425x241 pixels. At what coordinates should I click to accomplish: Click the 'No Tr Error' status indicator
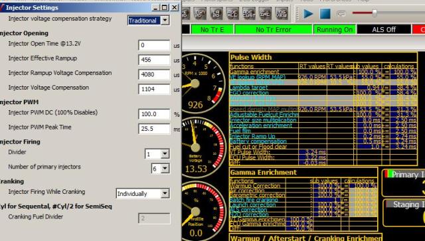click(x=273, y=30)
